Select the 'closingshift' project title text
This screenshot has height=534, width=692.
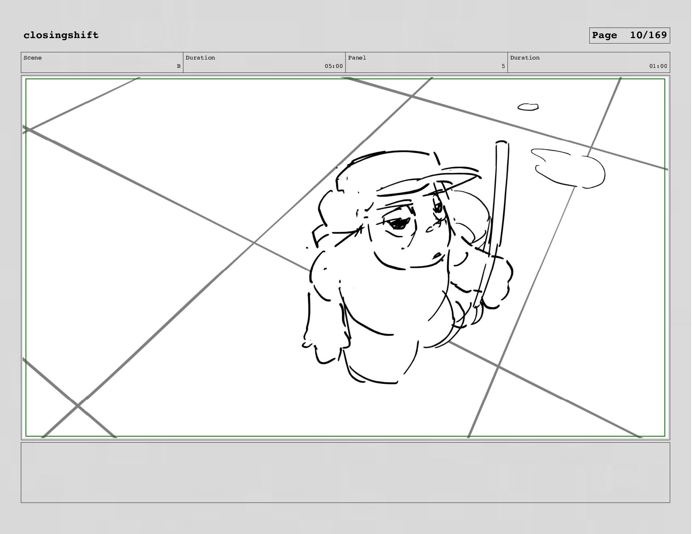61,35
